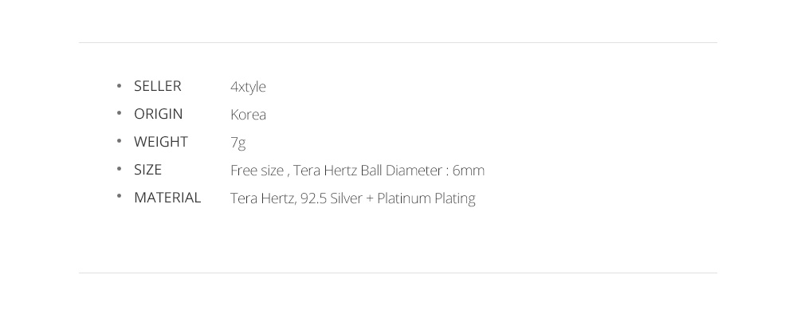Click the plus sign before Platinum

pyautogui.click(x=369, y=198)
